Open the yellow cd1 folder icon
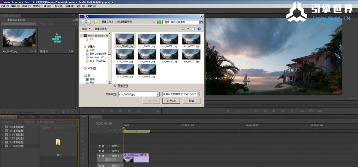This screenshot has width=358, height=167. click(58, 142)
